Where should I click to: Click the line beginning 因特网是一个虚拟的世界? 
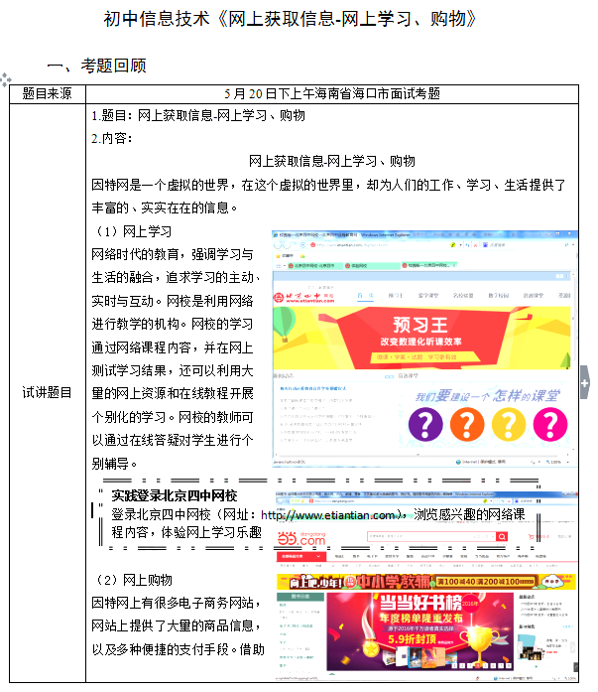tap(328, 185)
